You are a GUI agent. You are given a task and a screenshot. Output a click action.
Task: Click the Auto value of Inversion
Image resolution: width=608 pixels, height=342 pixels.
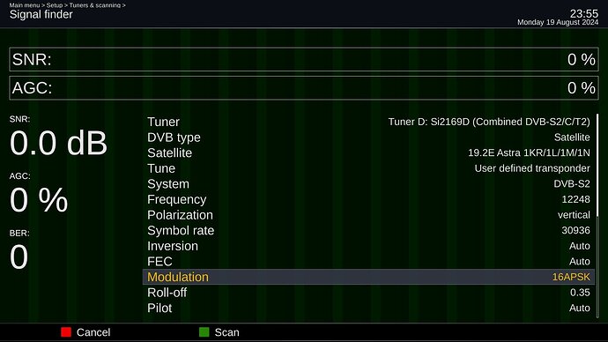pyautogui.click(x=579, y=246)
